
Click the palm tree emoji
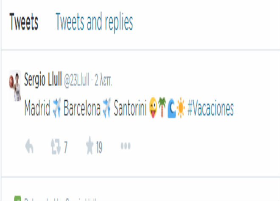coord(162,107)
